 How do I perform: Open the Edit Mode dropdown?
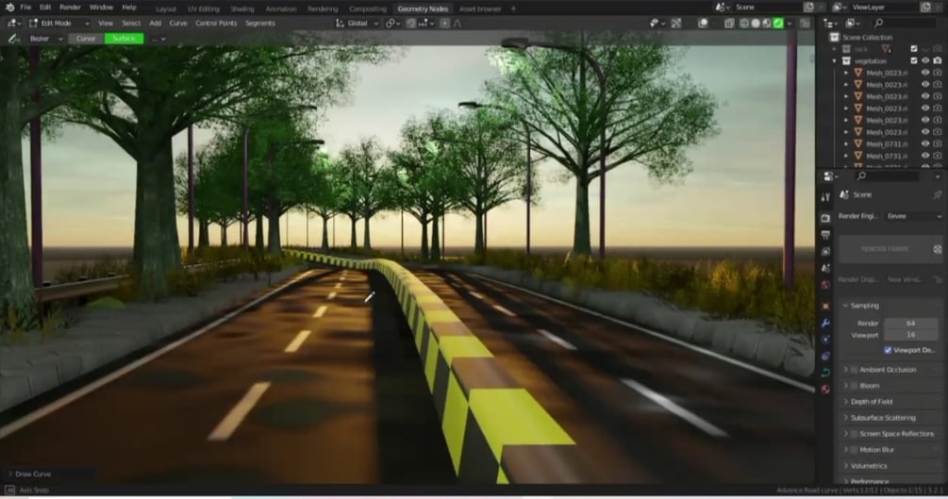click(58, 23)
